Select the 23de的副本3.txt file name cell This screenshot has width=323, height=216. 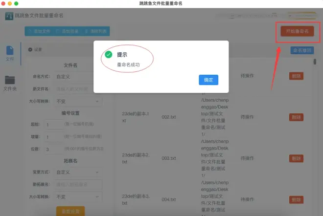[x=136, y=199]
